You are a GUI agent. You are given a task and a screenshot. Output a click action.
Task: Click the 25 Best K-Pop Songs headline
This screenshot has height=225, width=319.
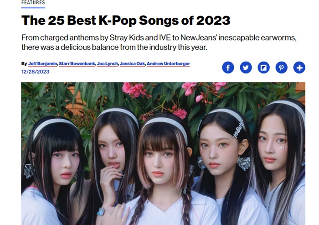[126, 21]
